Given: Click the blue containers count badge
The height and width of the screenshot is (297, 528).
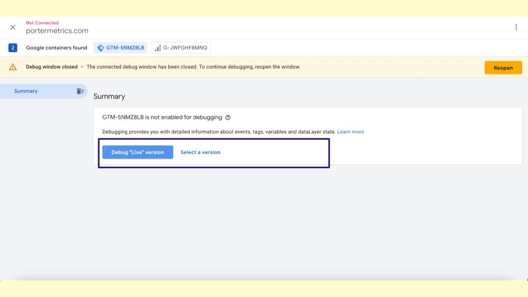Looking at the screenshot, I should [13, 48].
